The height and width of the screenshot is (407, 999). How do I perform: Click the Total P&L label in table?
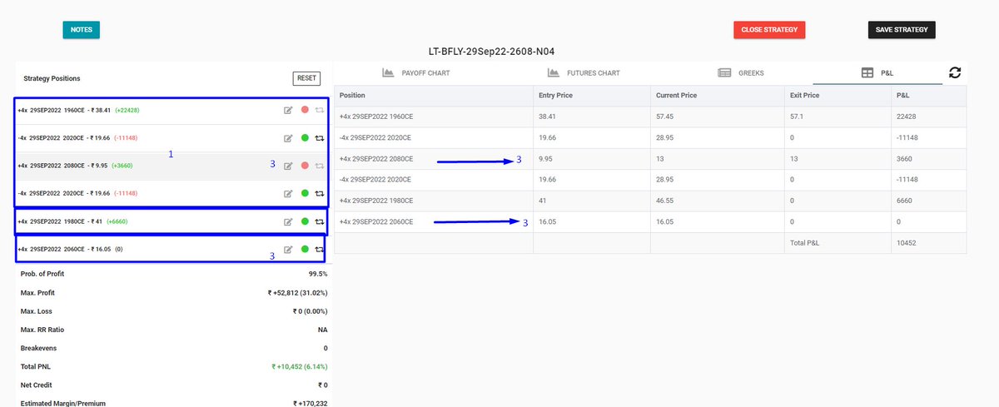(x=803, y=242)
